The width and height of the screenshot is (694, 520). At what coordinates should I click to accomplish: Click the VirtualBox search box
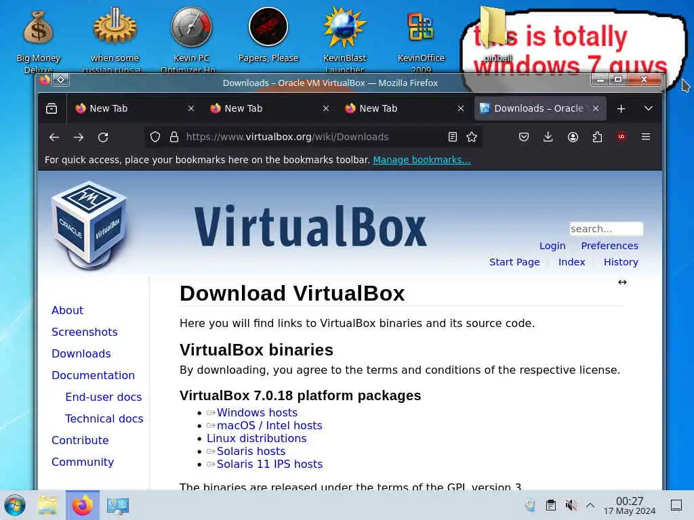coord(606,229)
